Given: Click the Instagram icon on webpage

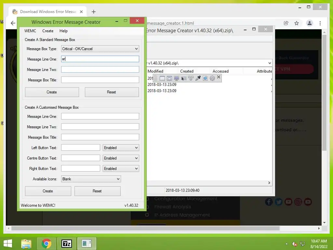Looking at the screenshot, I should point(298,201).
